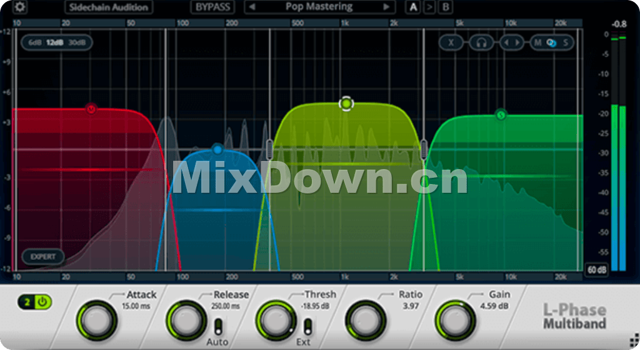Select next band with right arrow

pyautogui.click(x=517, y=42)
